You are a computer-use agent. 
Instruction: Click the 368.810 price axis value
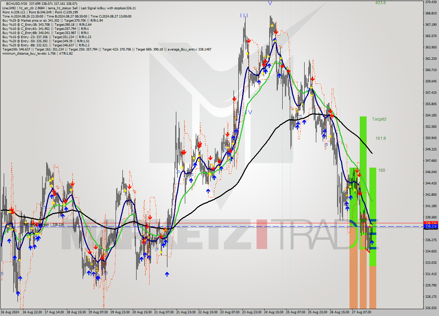coord(431,13)
